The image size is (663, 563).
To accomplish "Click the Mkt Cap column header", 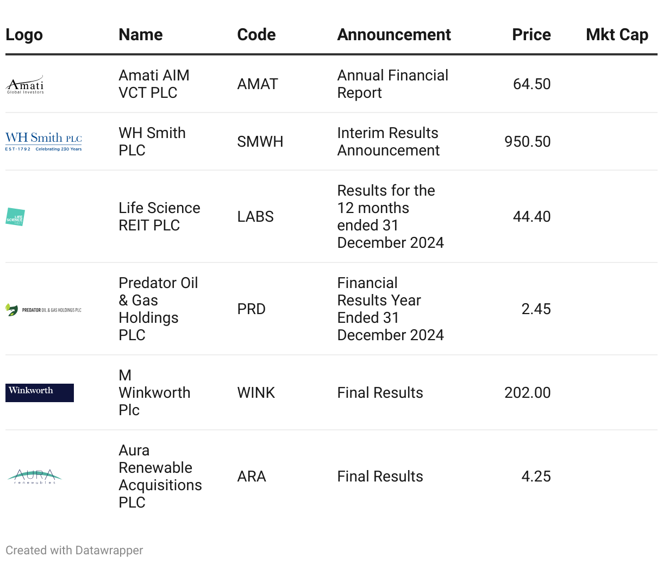I will (617, 35).
